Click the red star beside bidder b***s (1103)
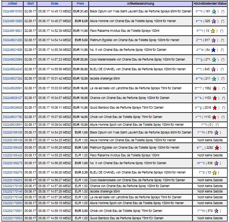Viewport: 229px width, 222px height. point(215,98)
